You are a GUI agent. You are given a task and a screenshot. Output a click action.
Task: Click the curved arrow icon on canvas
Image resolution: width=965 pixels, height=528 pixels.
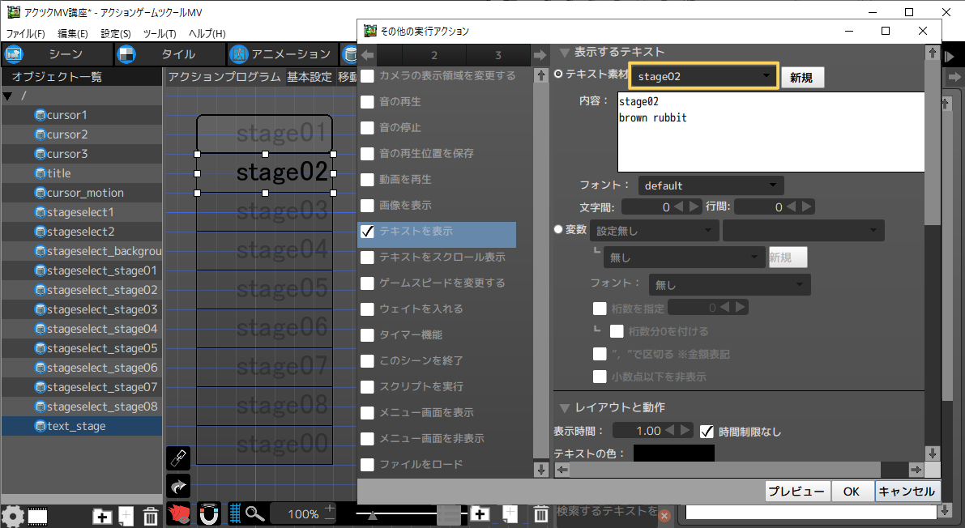[178, 486]
